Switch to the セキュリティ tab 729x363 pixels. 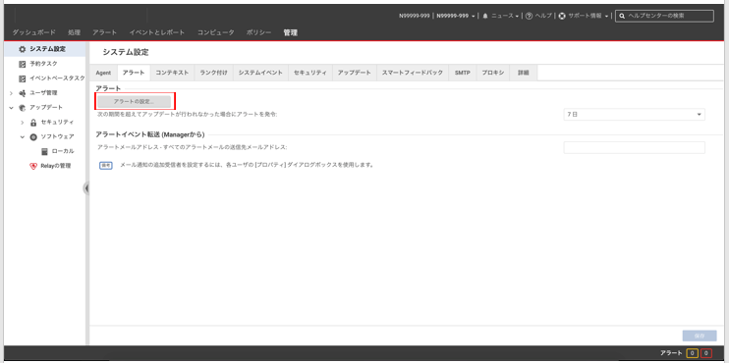[310, 73]
